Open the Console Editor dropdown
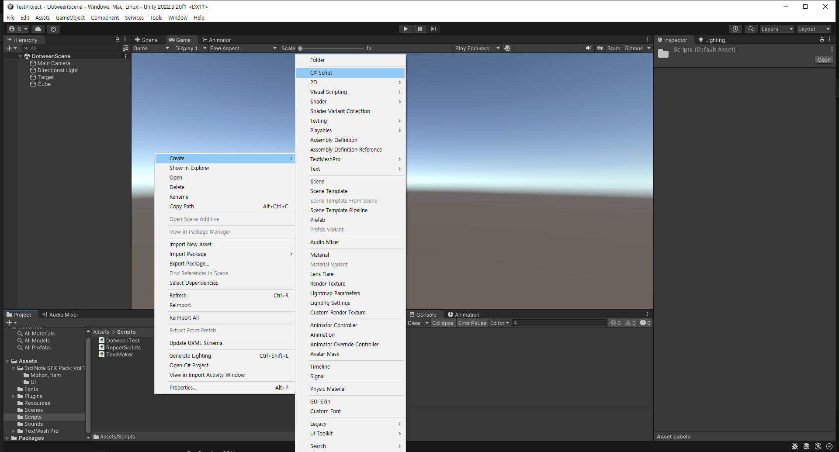839x452 pixels. coord(499,323)
